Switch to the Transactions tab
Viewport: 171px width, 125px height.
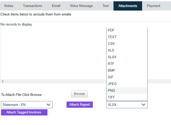[x=32, y=6]
